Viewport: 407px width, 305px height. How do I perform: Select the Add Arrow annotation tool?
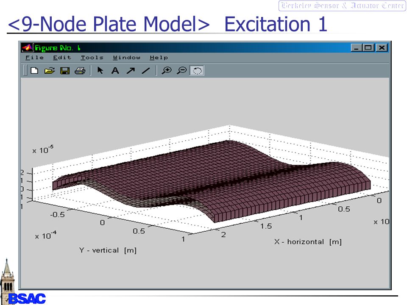click(x=131, y=71)
